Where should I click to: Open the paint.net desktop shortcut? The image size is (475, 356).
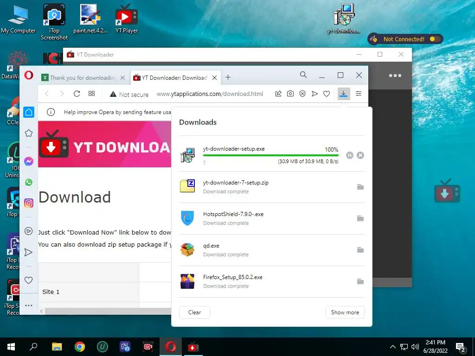tap(90, 19)
